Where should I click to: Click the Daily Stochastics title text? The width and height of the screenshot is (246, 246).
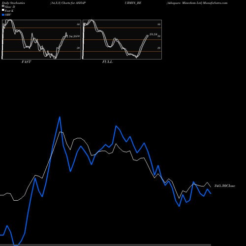[13, 3]
